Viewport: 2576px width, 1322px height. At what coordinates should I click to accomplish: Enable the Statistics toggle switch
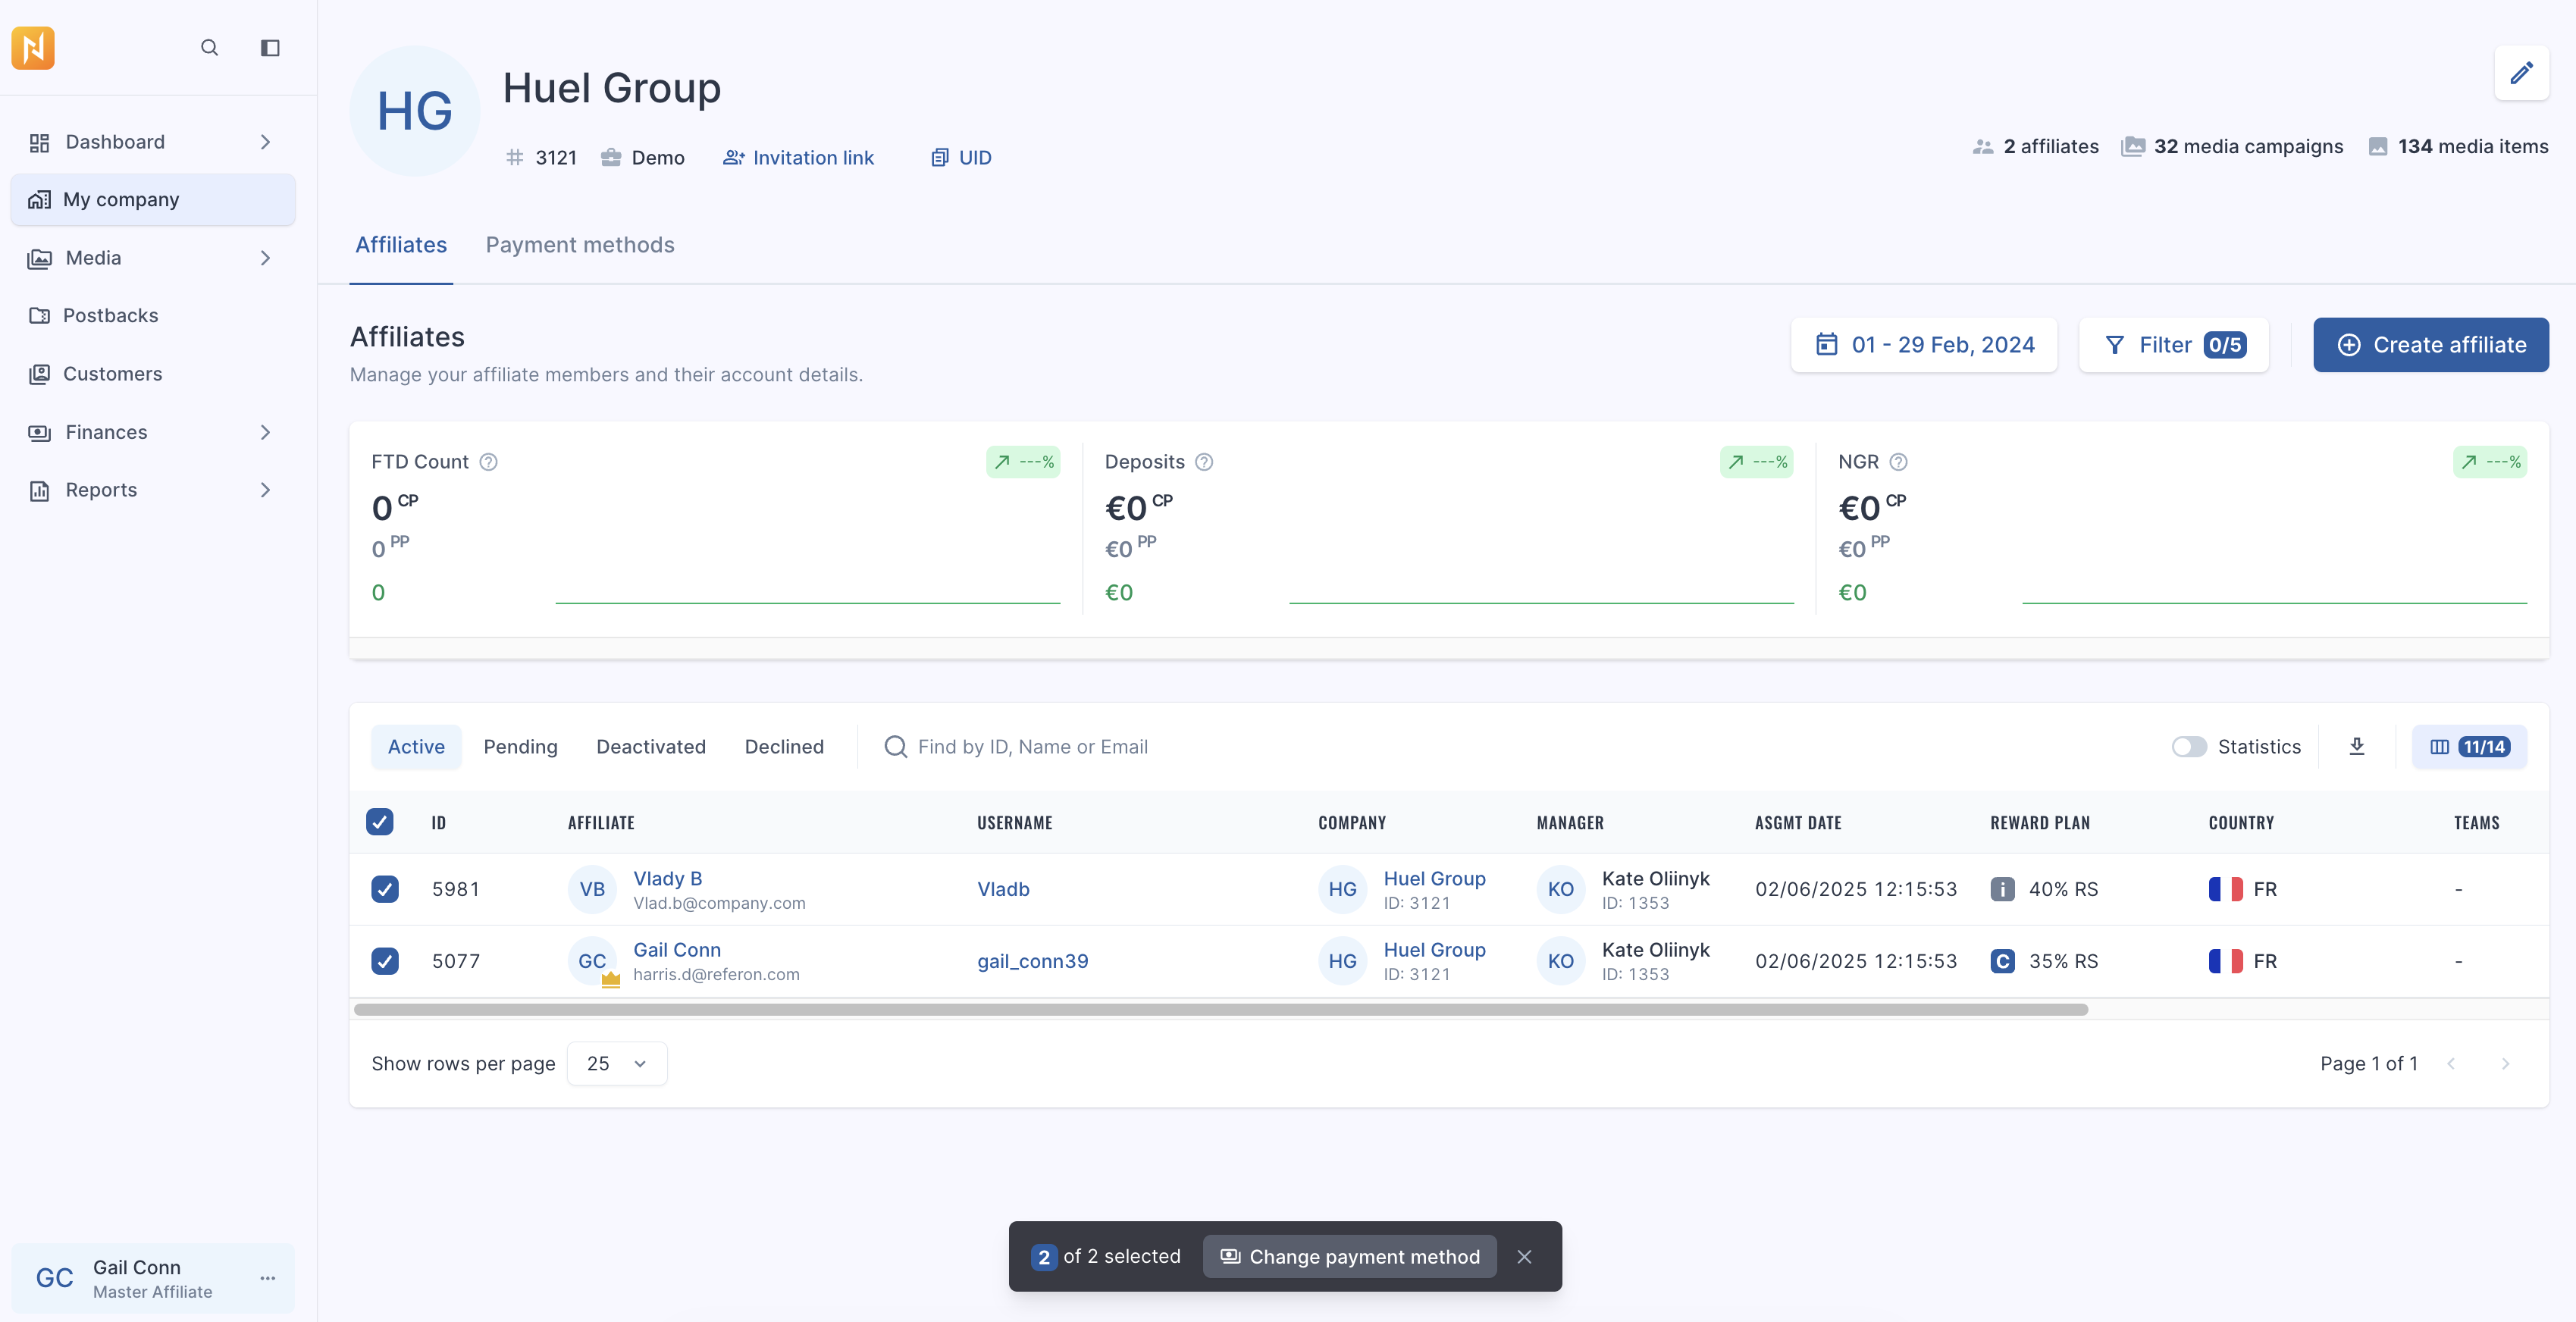point(2188,747)
